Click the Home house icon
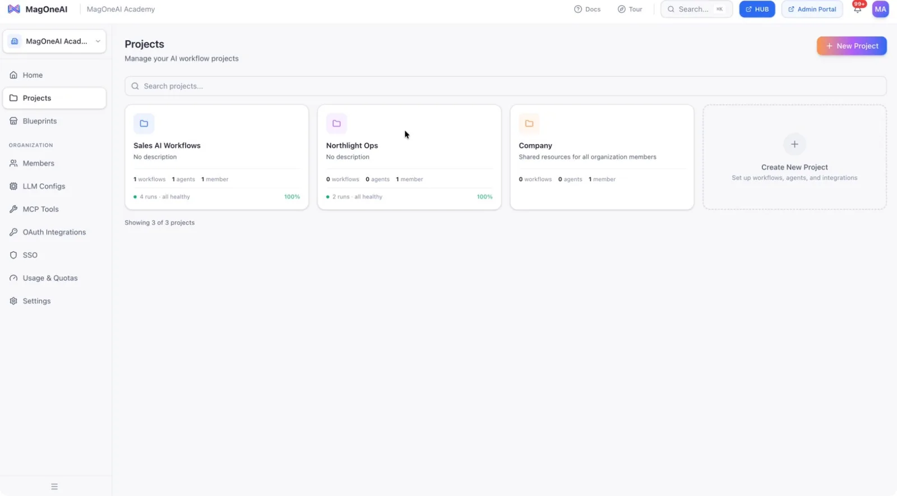The width and height of the screenshot is (897, 496). point(13,75)
